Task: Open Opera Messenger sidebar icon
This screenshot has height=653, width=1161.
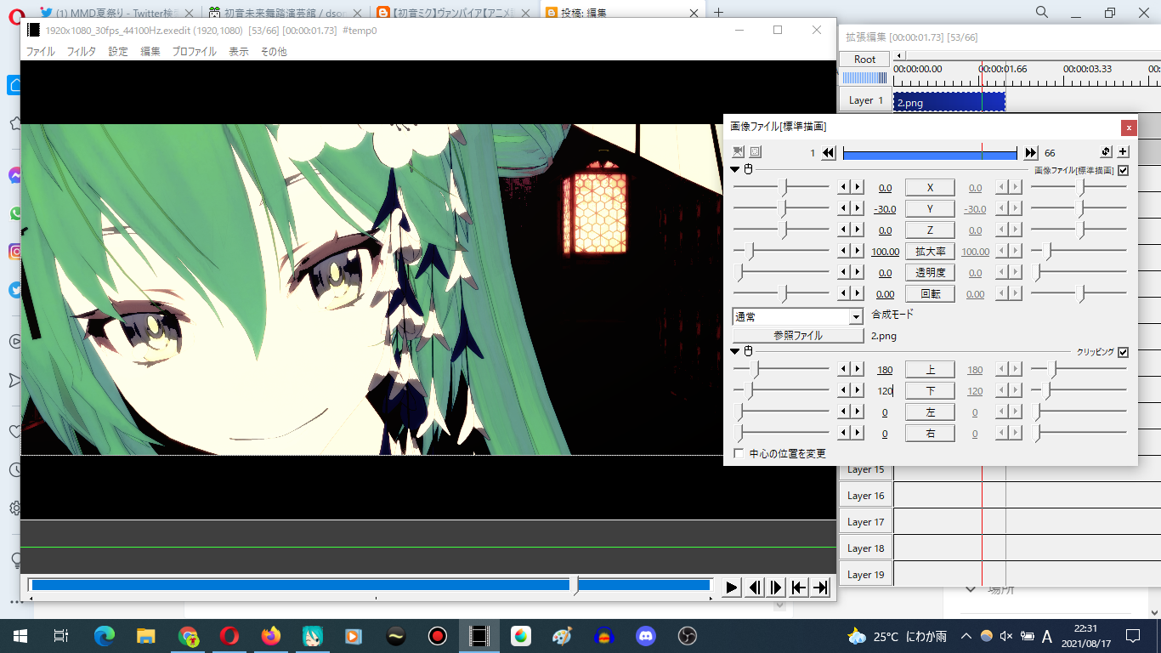Action: click(15, 176)
